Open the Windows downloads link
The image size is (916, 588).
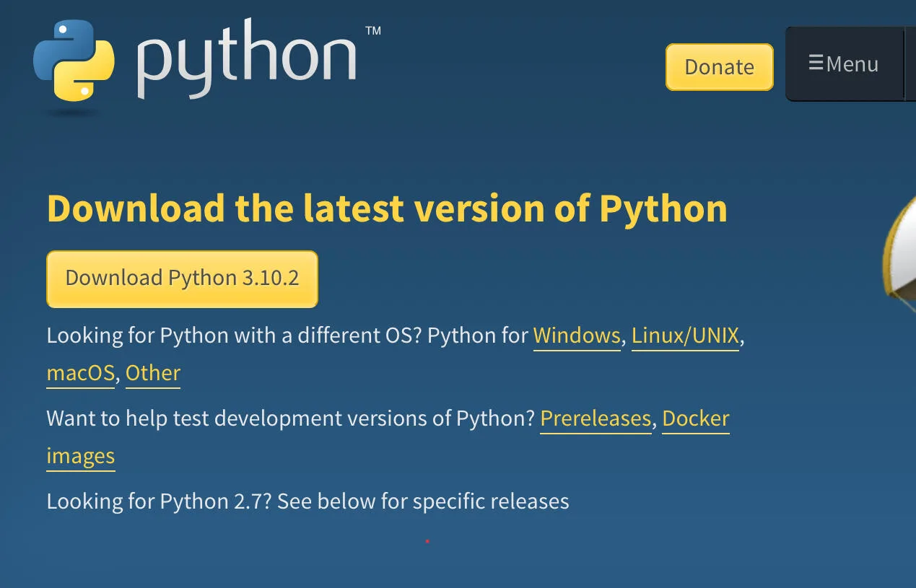[x=577, y=335]
